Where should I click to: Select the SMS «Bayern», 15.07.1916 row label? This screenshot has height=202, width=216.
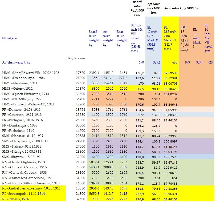(x=22, y=157)
